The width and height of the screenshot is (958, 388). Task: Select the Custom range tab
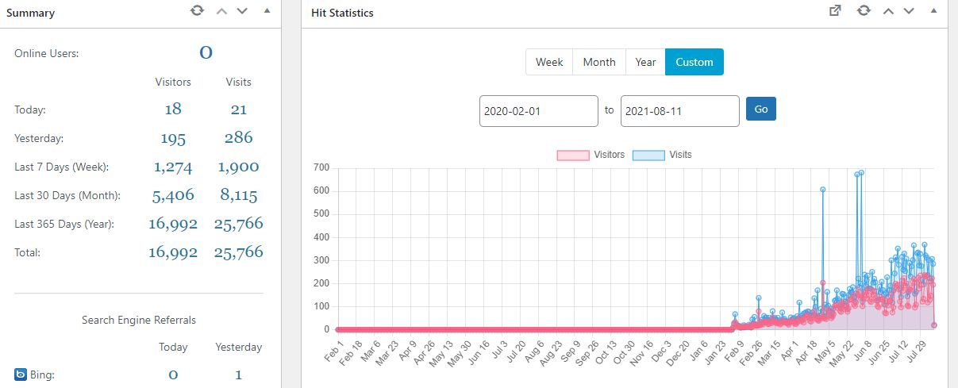pyautogui.click(x=694, y=62)
